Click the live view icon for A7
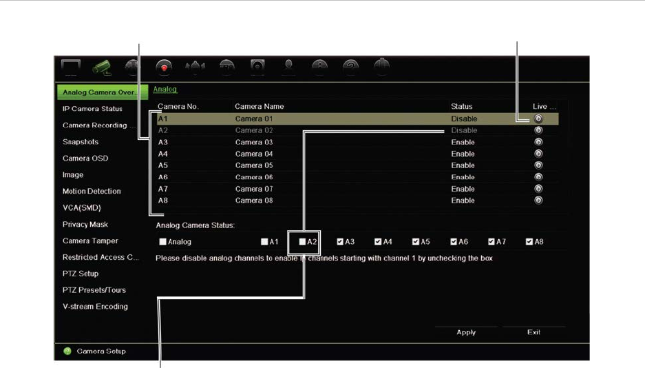This screenshot has width=645, height=368. pyautogui.click(x=538, y=189)
